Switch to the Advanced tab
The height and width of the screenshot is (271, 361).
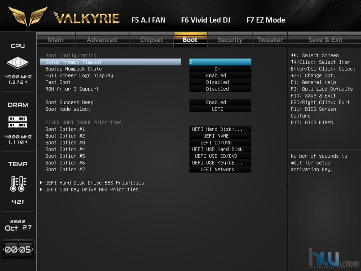[102, 40]
